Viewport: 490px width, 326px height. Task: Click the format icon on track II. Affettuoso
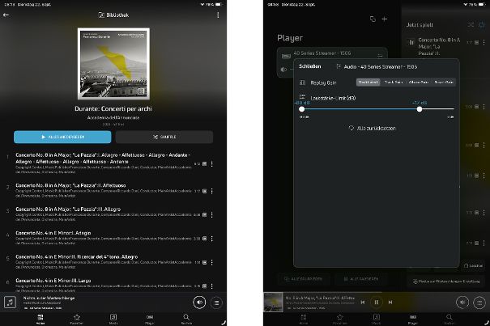click(204, 191)
